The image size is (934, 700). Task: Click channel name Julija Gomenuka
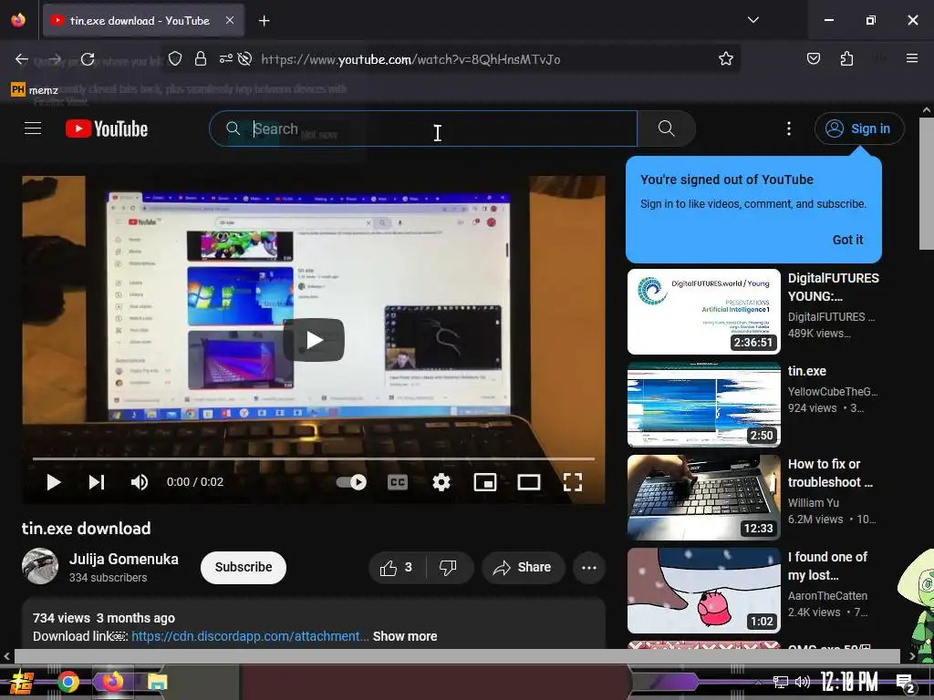coord(124,559)
